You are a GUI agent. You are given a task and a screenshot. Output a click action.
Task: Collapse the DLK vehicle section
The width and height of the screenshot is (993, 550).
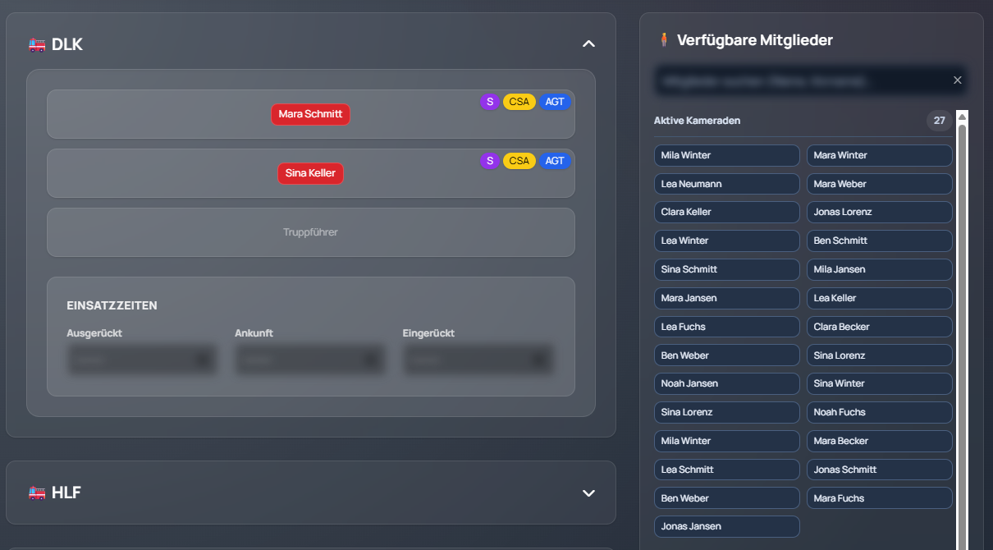click(588, 44)
